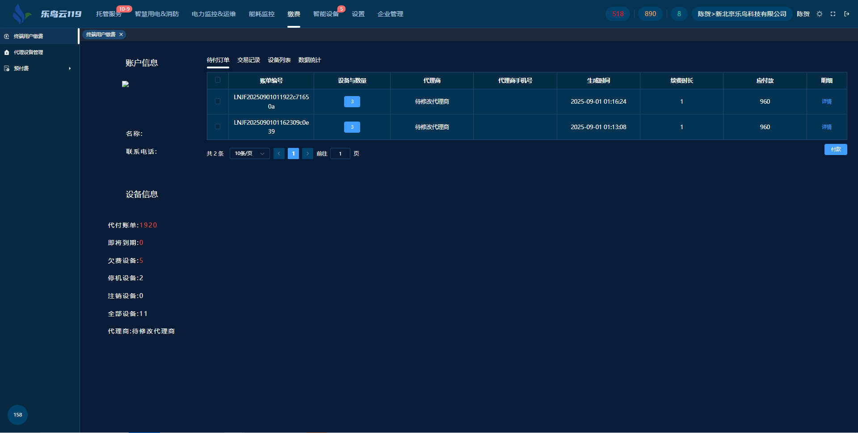Screen dimensions: 858x433
Task: Click the red 518 alert counter
Action: point(618,14)
